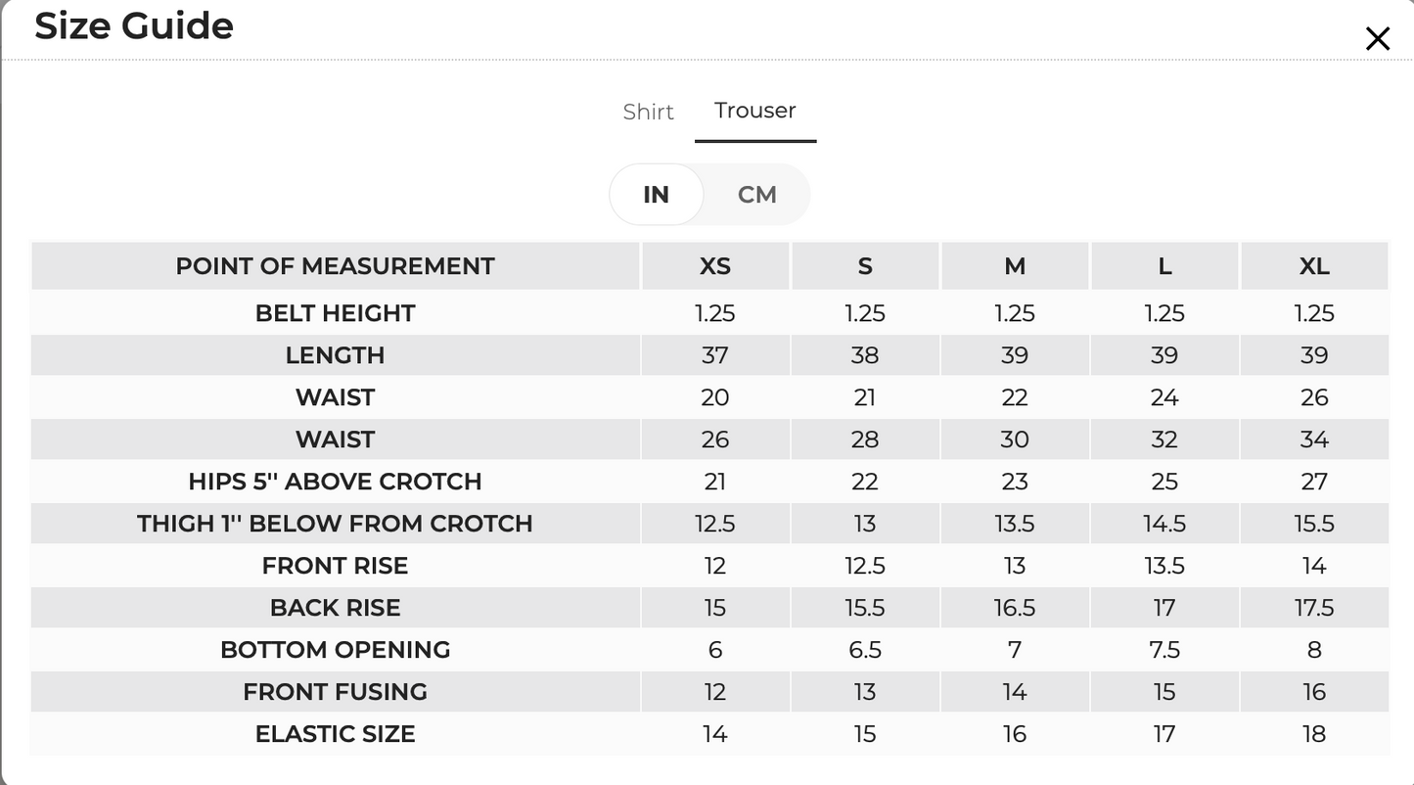The width and height of the screenshot is (1414, 785).
Task: Click the POINT OF MEASUREMENT header
Action: point(336,266)
